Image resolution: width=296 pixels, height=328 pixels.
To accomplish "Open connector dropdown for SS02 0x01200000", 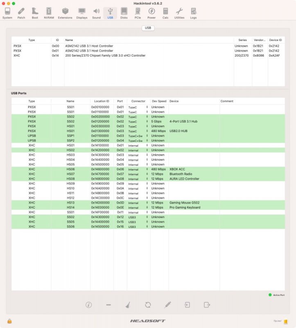I will click(x=138, y=121).
